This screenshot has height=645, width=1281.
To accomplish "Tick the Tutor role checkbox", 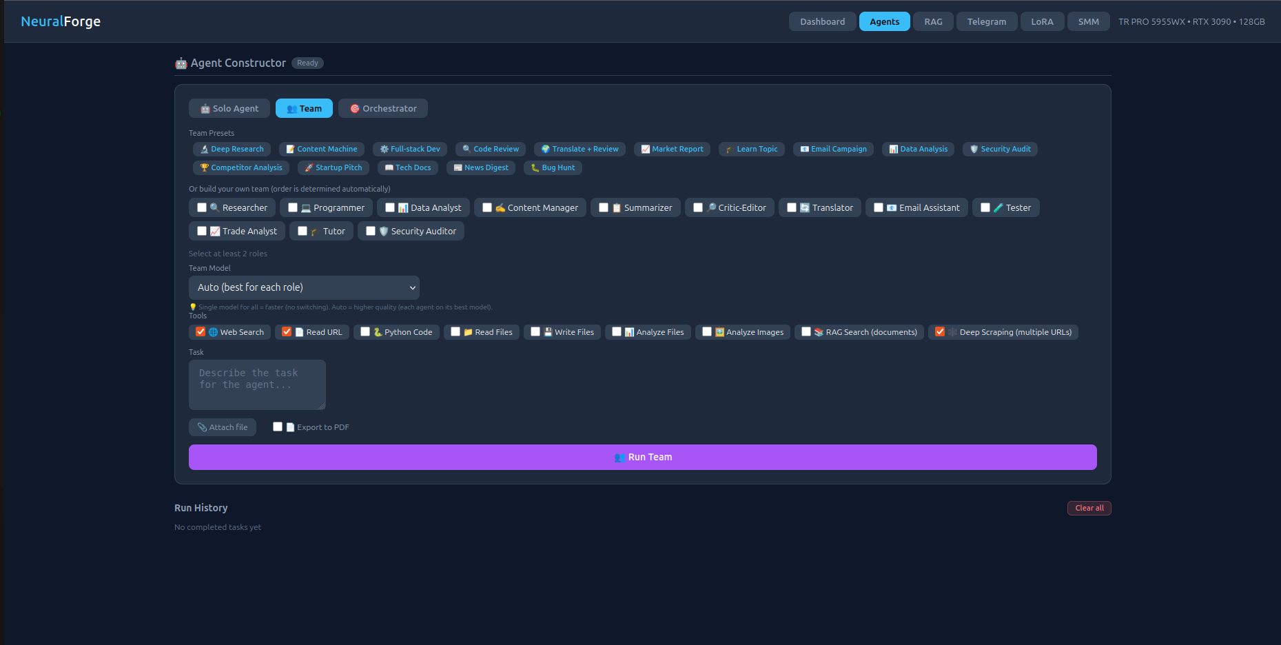I will click(x=303, y=231).
